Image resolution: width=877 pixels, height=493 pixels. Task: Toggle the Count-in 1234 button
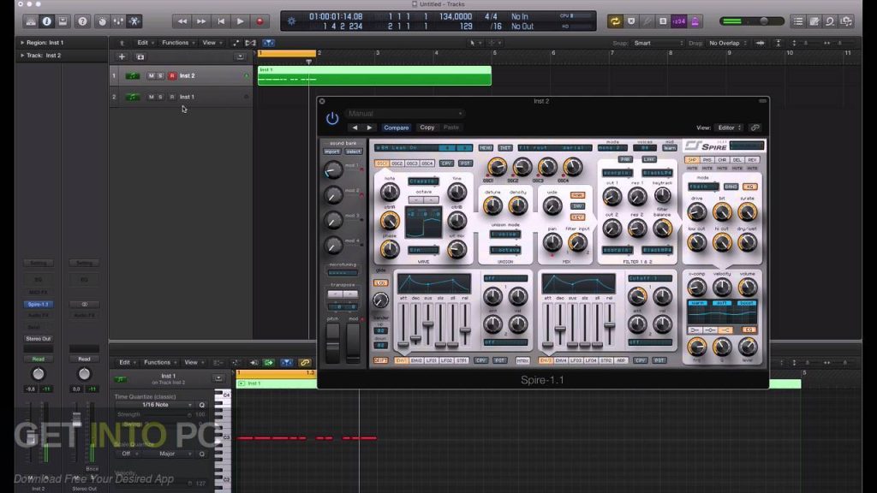tap(678, 21)
